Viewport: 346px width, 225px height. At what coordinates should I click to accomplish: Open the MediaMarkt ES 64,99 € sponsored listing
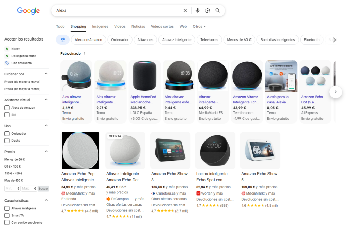[213, 91]
